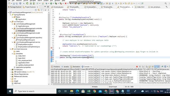Switch to the Package Explorer tab
170x96 pixels.
15,7
